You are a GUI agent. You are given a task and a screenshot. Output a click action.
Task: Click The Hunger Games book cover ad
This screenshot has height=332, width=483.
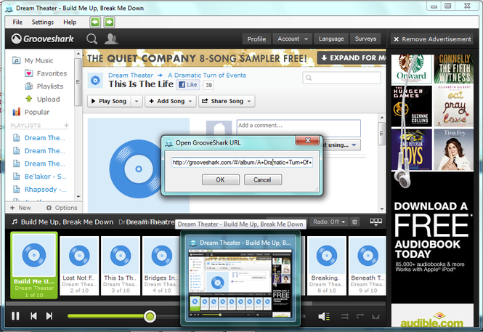pyautogui.click(x=412, y=106)
